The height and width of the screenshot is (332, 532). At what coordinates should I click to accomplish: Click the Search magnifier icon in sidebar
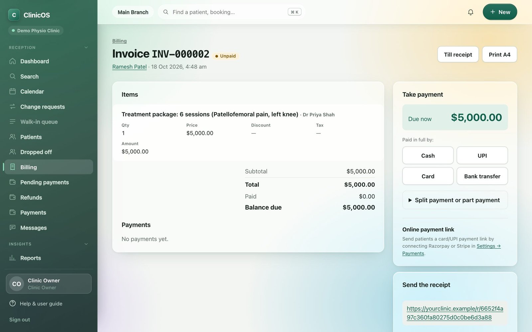click(x=13, y=76)
